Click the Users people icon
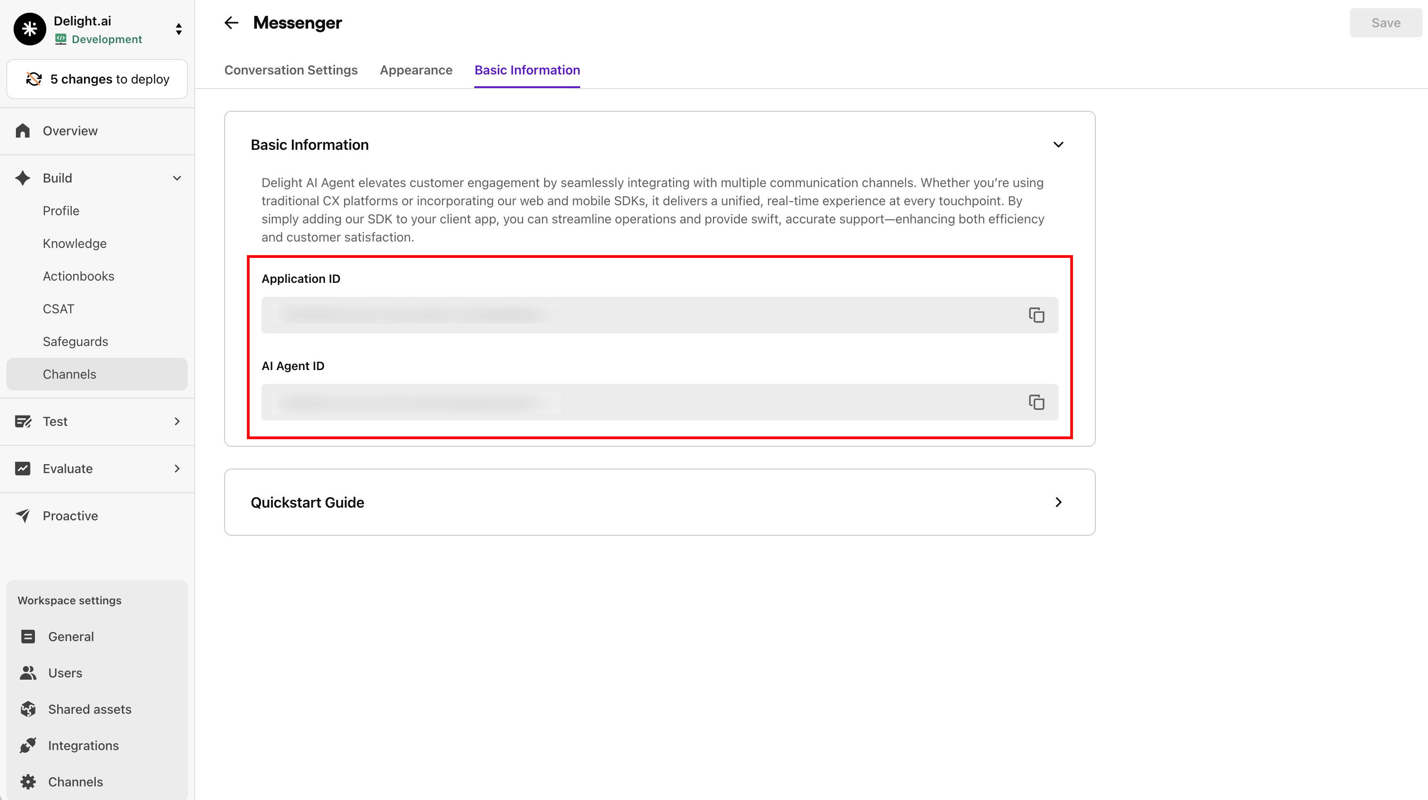The height and width of the screenshot is (800, 1428). [28, 672]
